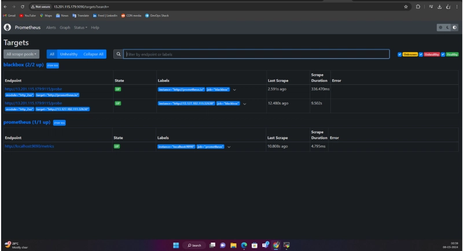Show only Unhealthy targets

tap(69, 54)
